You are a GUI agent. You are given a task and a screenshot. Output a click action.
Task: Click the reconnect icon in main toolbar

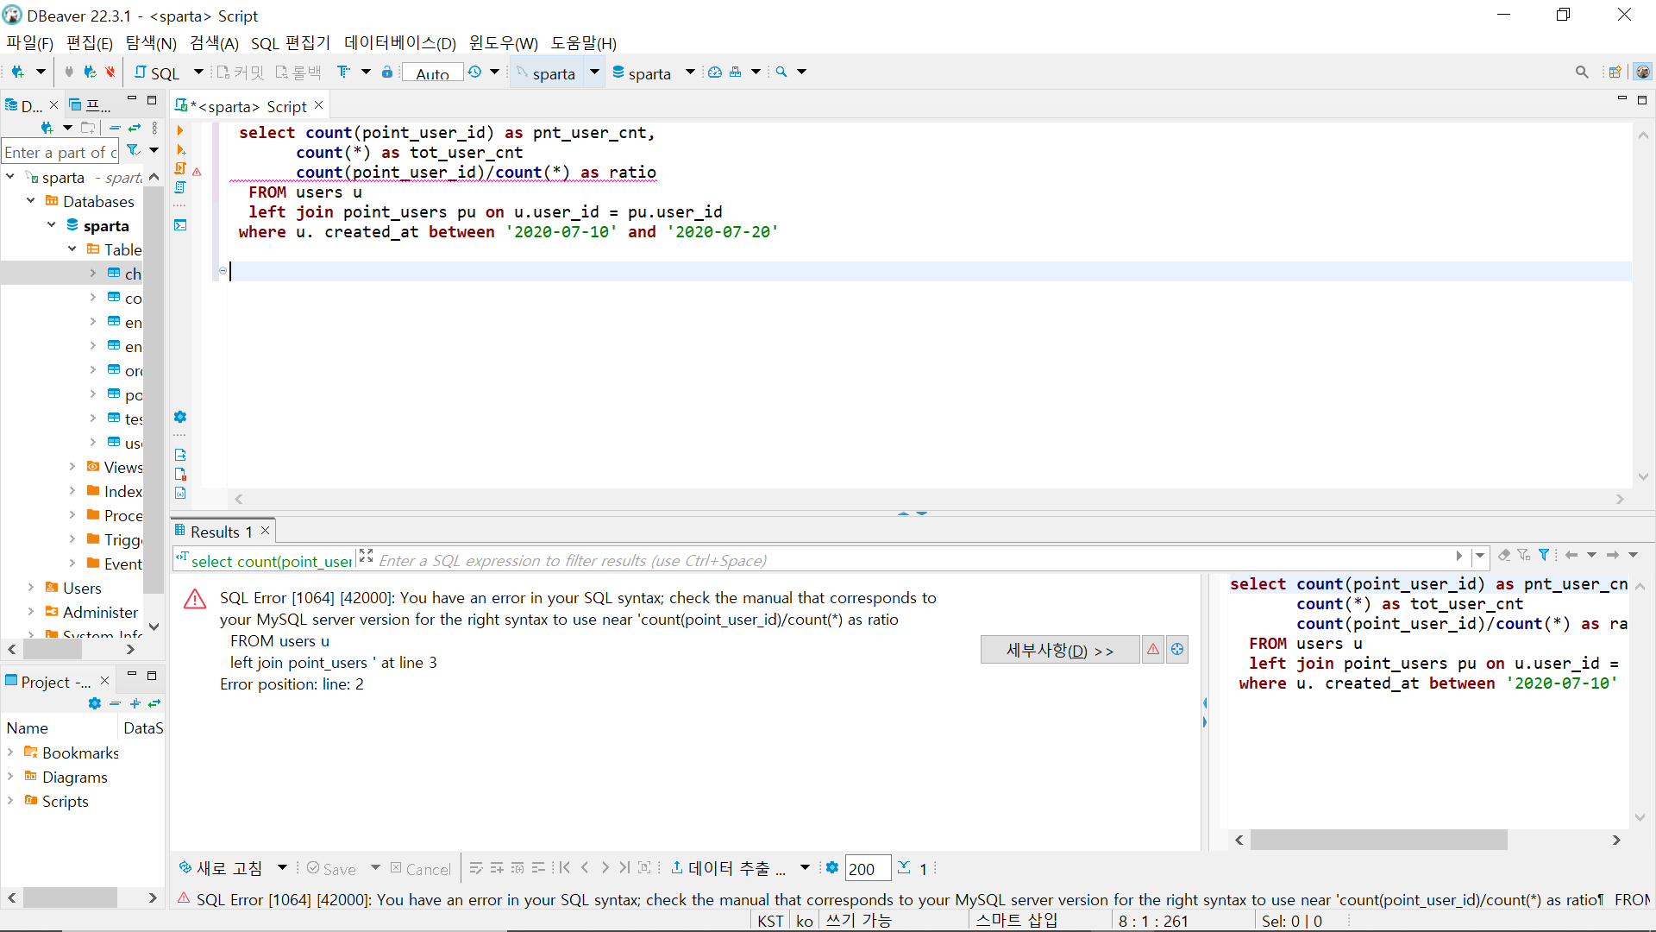90,72
